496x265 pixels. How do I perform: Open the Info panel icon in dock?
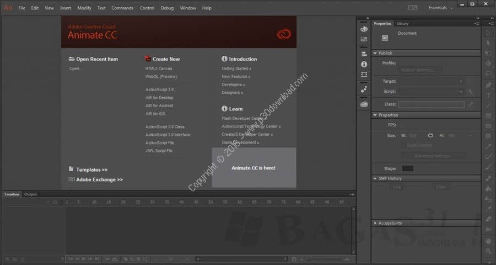364,65
